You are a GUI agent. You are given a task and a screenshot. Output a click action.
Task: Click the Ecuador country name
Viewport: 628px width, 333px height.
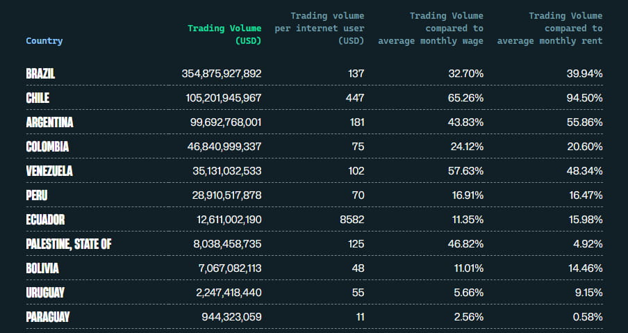click(45, 220)
